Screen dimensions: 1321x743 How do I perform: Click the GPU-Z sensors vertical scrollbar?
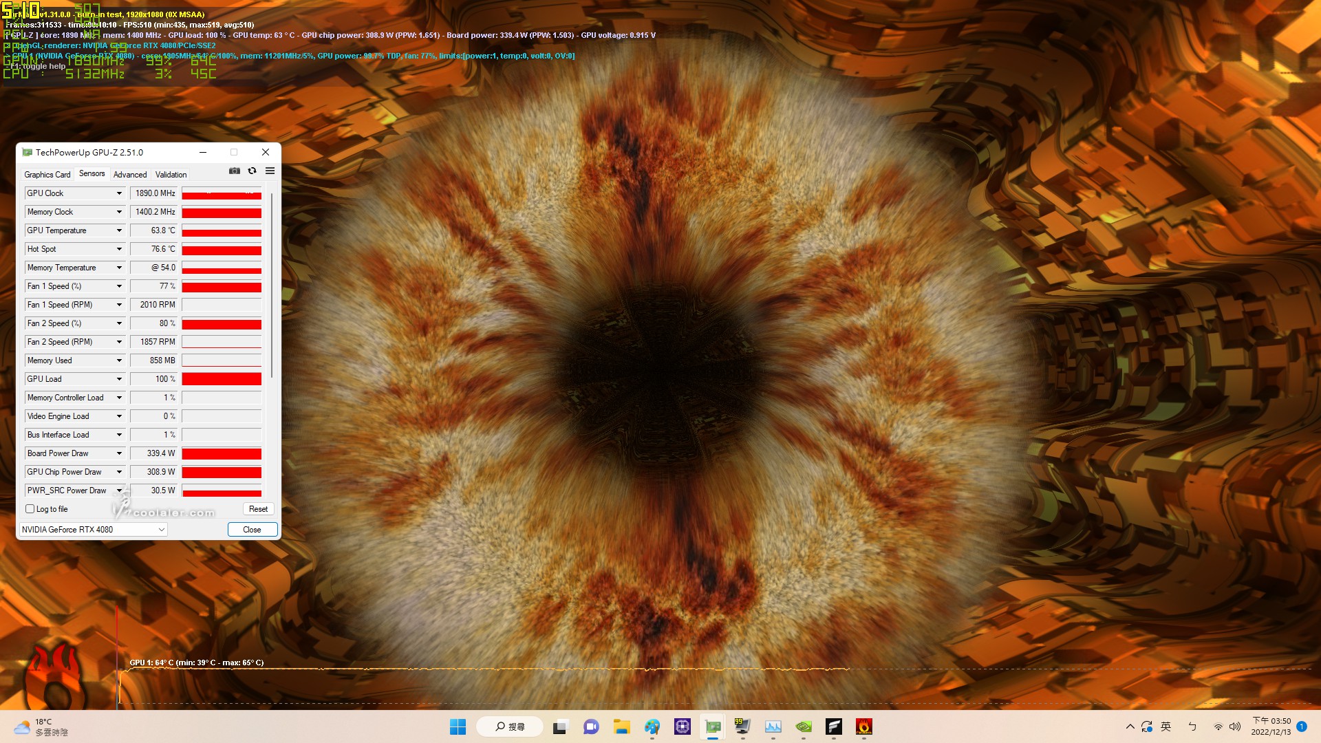272,285
